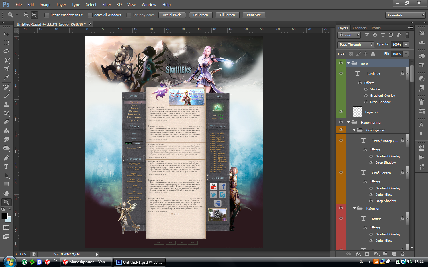
Task: Select the Crop tool
Action: click(x=6, y=69)
